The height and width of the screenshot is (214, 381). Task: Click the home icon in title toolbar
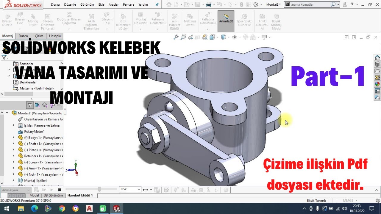(169, 4)
